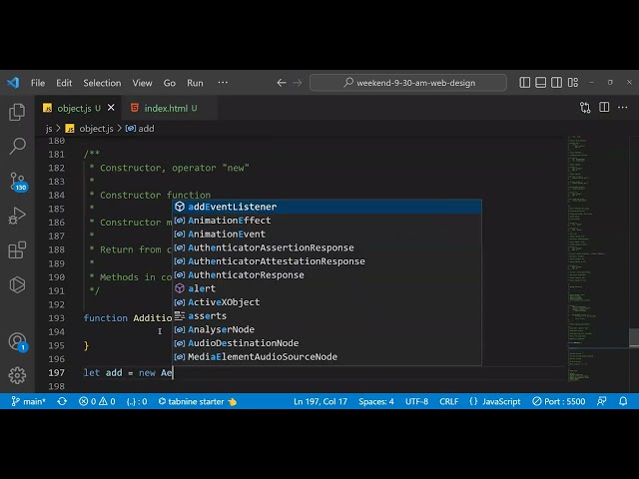Open errors and warnings count in status bar
The image size is (639, 479).
coord(97,401)
